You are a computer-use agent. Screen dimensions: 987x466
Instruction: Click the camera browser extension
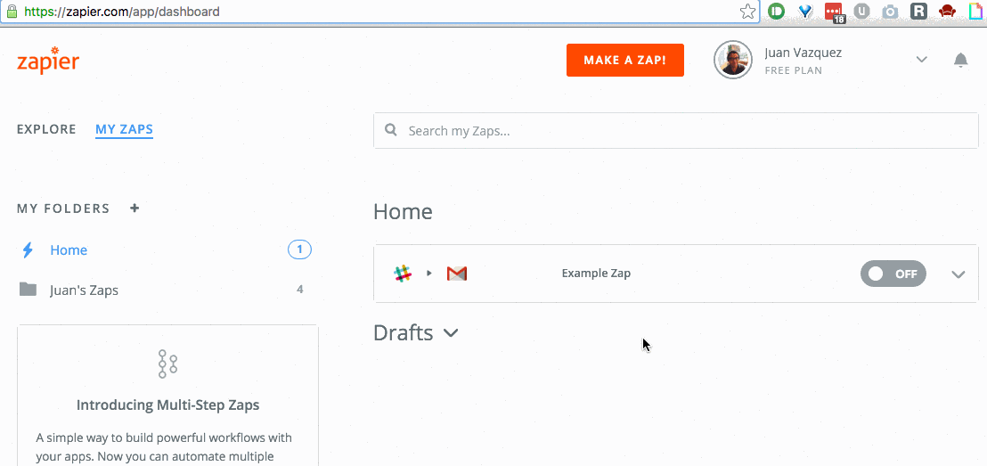pyautogui.click(x=890, y=12)
